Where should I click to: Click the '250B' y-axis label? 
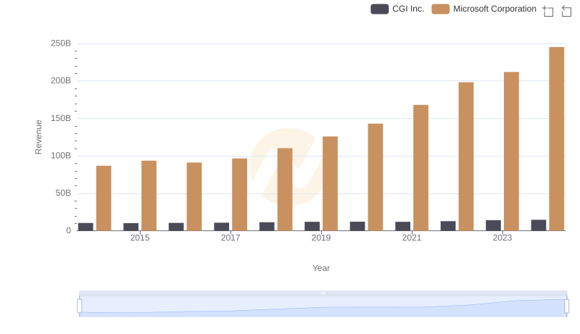coord(61,43)
